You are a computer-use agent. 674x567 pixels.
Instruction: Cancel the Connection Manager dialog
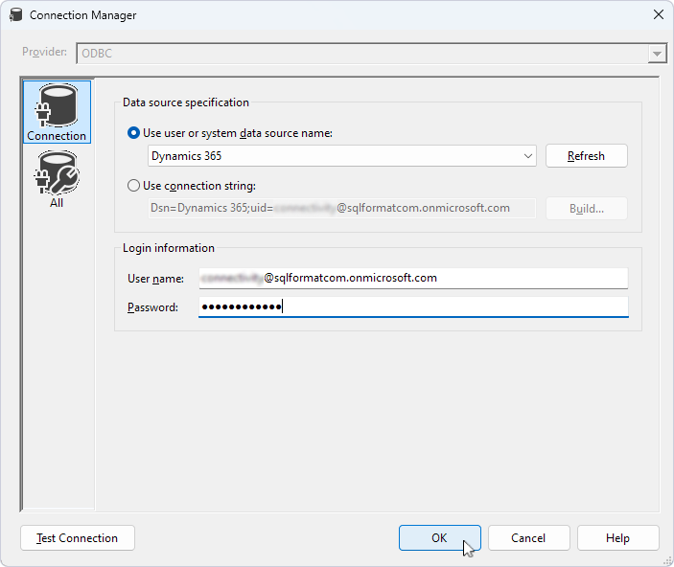click(528, 538)
